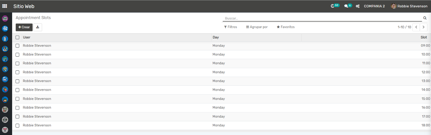Click the download export icon beside Crear
Viewport: 431px width, 135px height.
[x=38, y=27]
